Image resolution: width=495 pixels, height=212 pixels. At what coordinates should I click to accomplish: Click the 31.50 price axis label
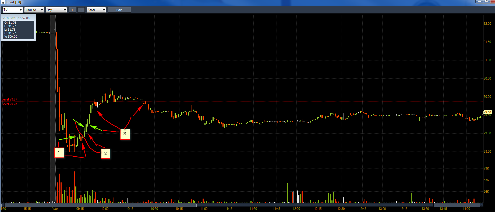click(x=487, y=42)
